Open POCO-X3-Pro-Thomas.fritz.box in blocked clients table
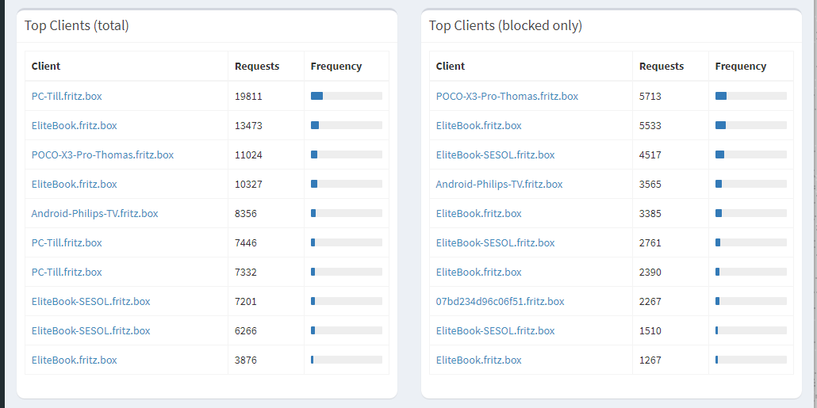The image size is (817, 408). pyautogui.click(x=507, y=97)
